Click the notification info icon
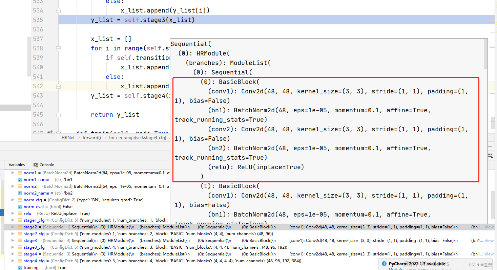The image size is (497, 270). 384,264
